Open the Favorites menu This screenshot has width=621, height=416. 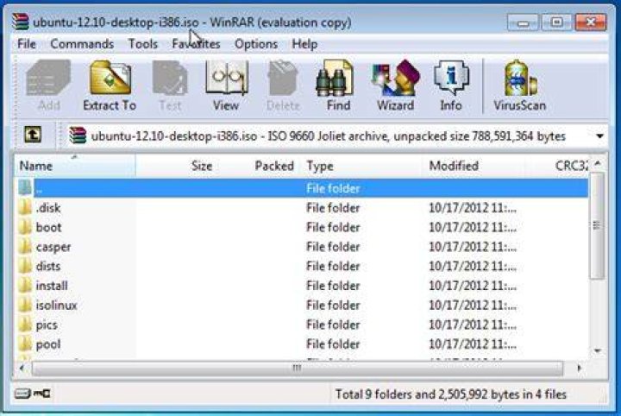click(196, 44)
